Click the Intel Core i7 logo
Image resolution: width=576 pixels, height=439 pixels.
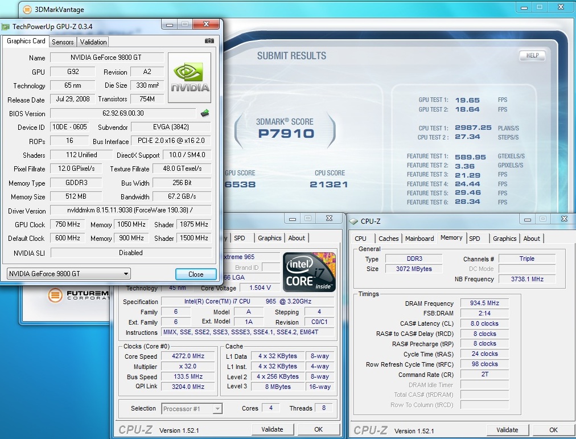pyautogui.click(x=309, y=272)
